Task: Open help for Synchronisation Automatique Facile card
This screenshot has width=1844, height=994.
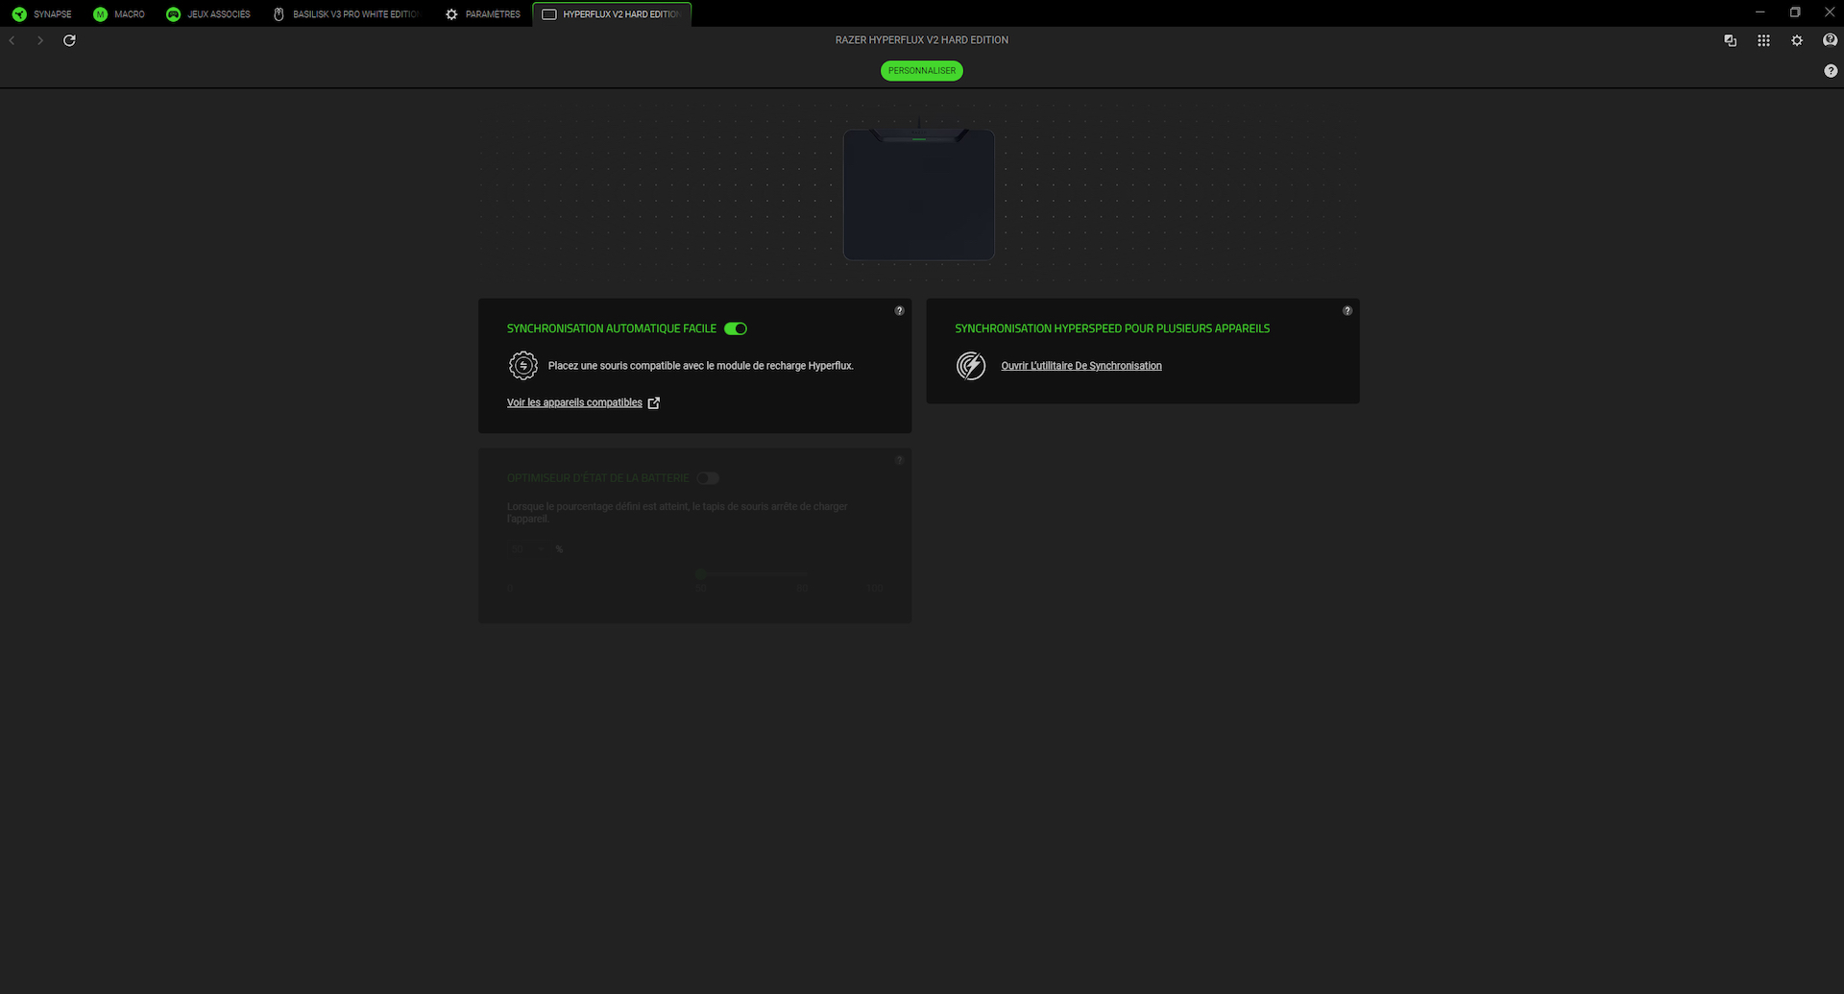Action: tap(900, 311)
